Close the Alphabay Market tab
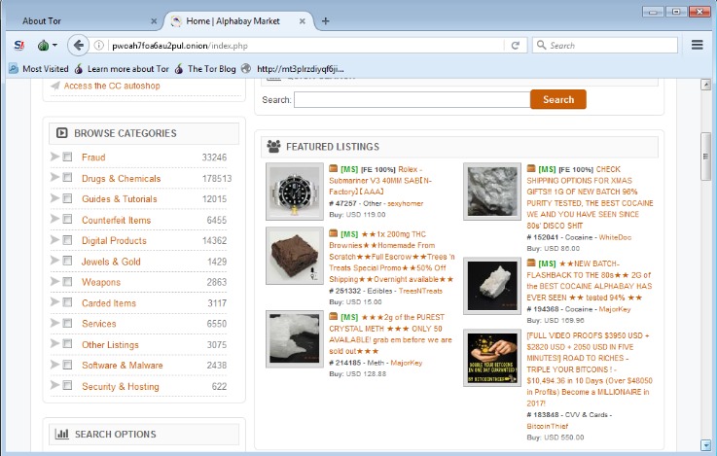The width and height of the screenshot is (717, 456). pos(303,21)
